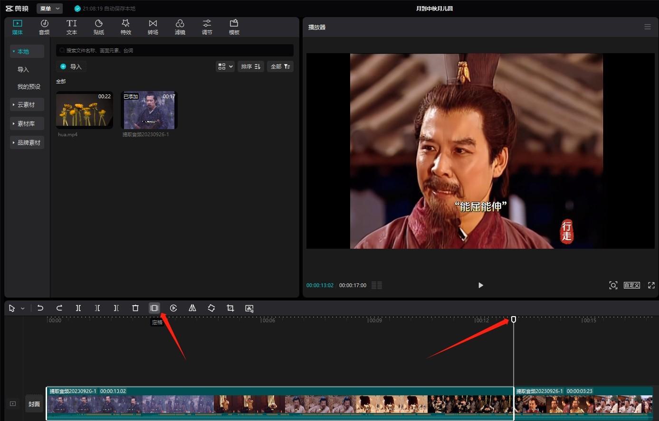Select the first 00:00:13:02 timeline clip

pyautogui.click(x=280, y=403)
